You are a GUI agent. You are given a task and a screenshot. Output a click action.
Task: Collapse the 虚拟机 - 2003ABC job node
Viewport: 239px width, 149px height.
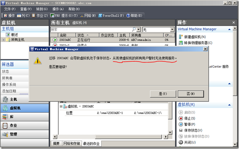tap(61, 106)
